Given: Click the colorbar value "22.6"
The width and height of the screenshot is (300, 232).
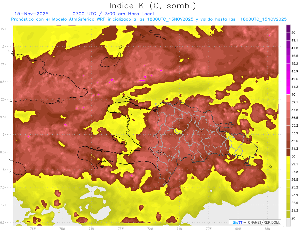Looking at the screenshot, I should click(295, 203).
